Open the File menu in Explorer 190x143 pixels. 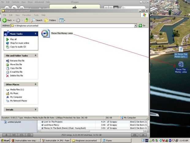[x=5, y=15]
